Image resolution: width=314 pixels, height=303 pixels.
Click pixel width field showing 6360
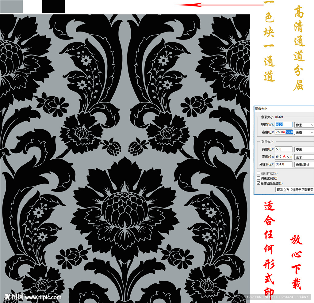tap(283, 125)
